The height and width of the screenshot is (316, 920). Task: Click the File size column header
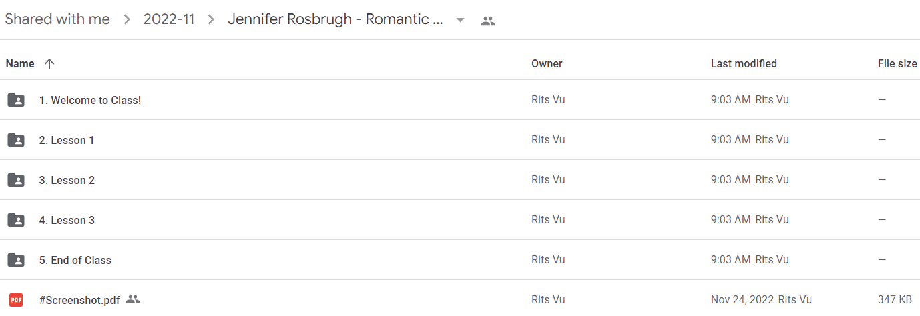(x=897, y=64)
